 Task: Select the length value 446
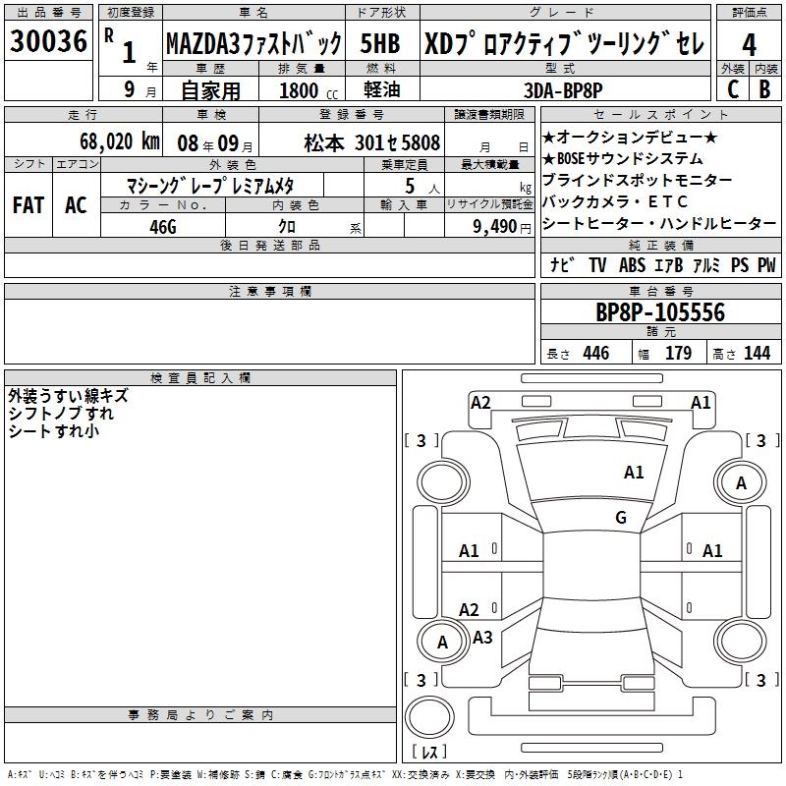[596, 353]
